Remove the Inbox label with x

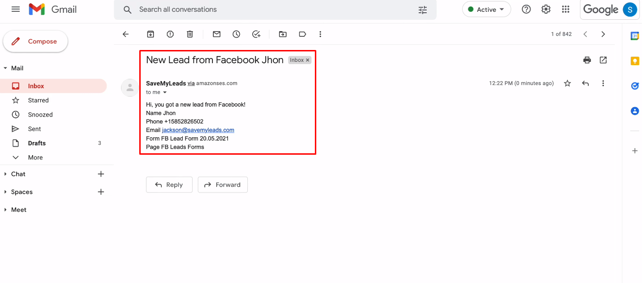308,60
